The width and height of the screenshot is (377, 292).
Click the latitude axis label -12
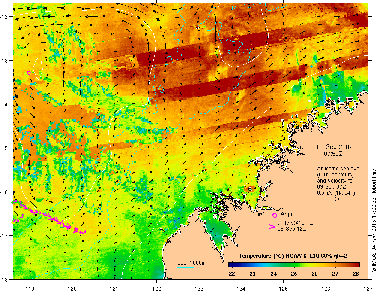tap(5, 17)
